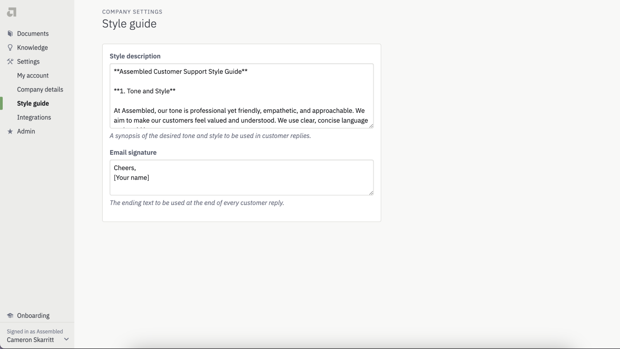Open Settings via the hammer-and-wrench icon

point(10,61)
